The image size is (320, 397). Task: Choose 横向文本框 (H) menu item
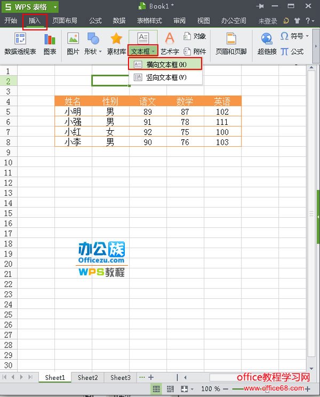(165, 65)
